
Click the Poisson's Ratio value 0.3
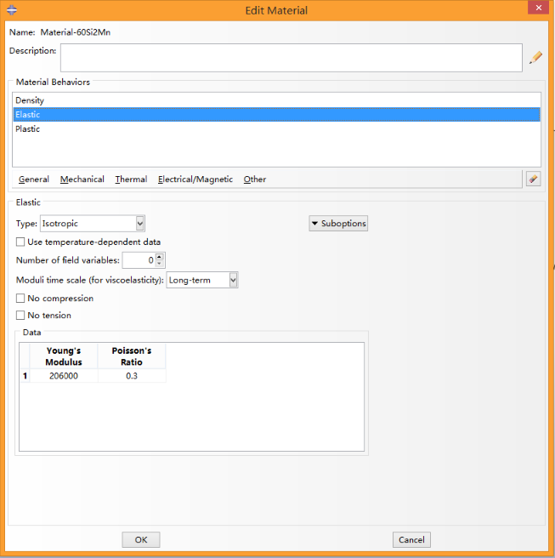pyautogui.click(x=132, y=376)
